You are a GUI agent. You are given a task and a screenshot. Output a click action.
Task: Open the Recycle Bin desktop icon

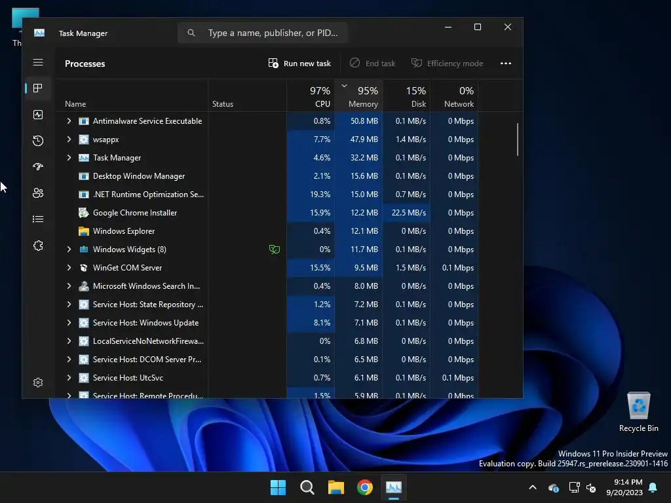(x=638, y=411)
